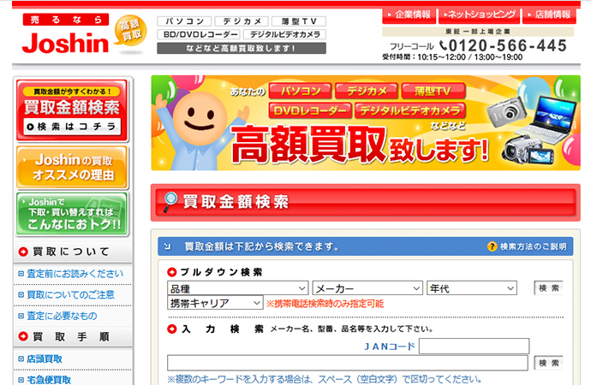The image size is (591, 385).
Task: Open 査定に必要なもの link
Action: click(x=62, y=316)
